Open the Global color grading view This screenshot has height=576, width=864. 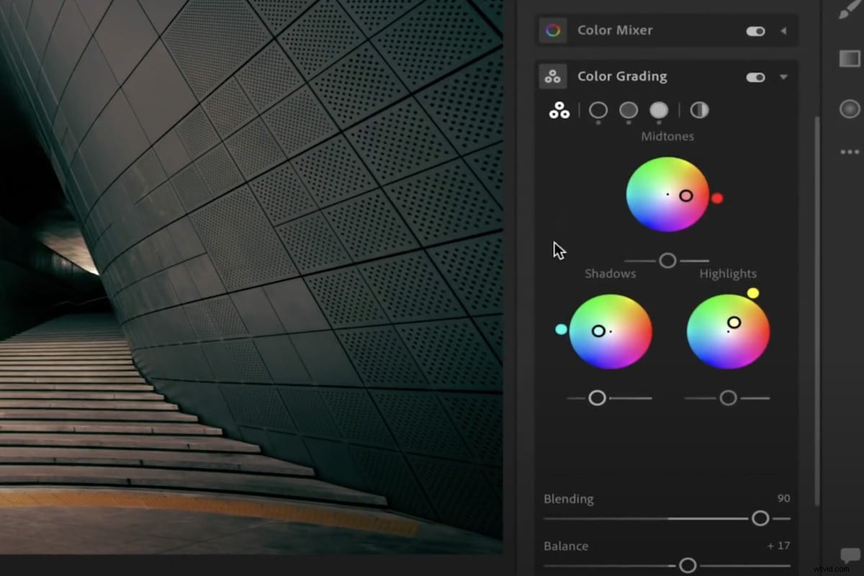pyautogui.click(x=698, y=110)
